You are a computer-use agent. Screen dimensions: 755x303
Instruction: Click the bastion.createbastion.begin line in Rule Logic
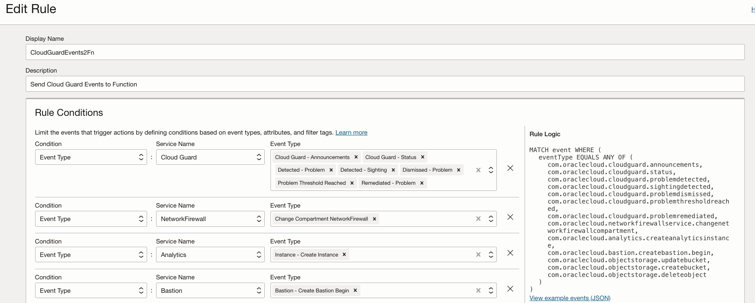pos(631,253)
